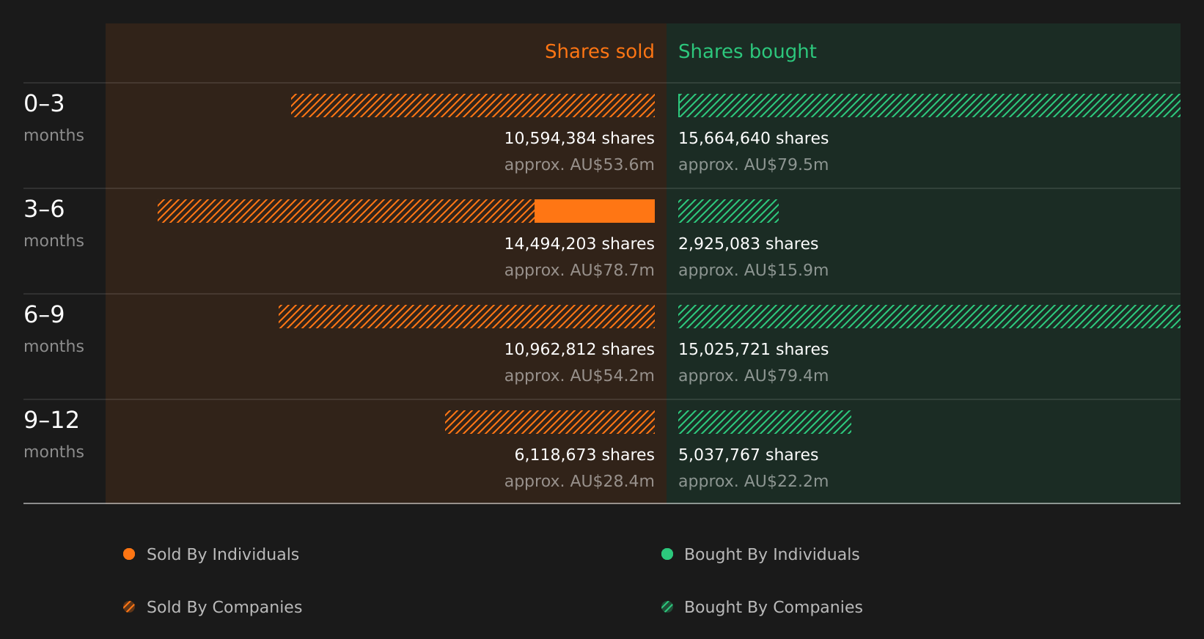
Task: Click the 6–9 months sold hatched bar
Action: 466,317
